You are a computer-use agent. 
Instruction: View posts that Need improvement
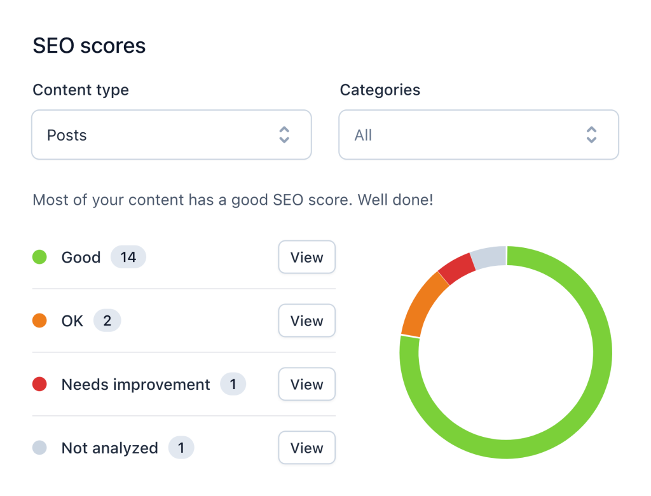click(306, 384)
